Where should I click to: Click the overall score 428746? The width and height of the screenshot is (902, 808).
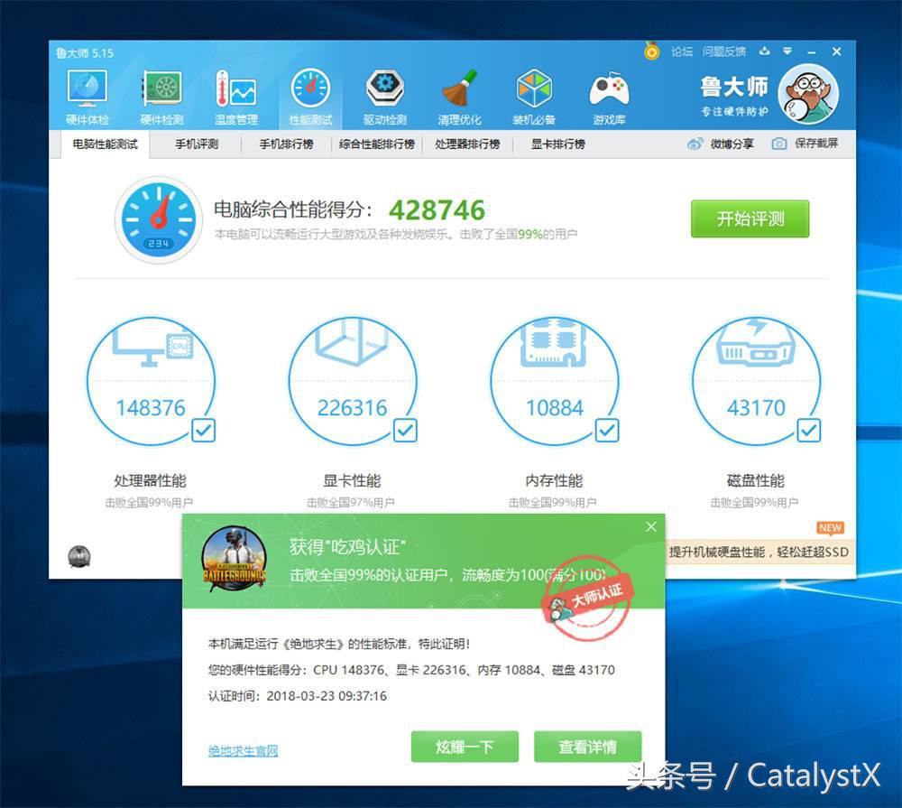[x=437, y=210]
